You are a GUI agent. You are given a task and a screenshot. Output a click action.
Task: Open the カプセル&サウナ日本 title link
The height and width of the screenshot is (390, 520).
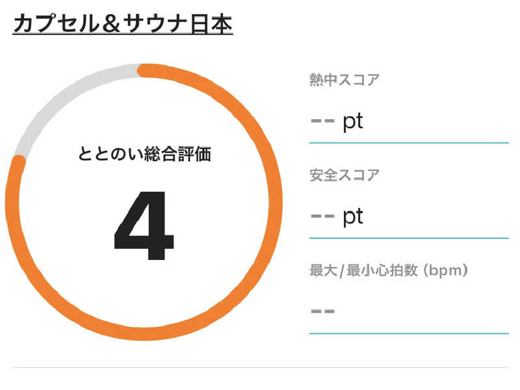tap(123, 24)
